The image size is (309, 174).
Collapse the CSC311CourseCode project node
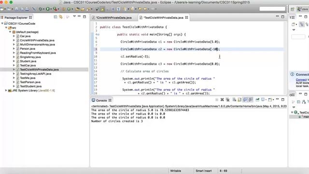[x=2, y=23]
